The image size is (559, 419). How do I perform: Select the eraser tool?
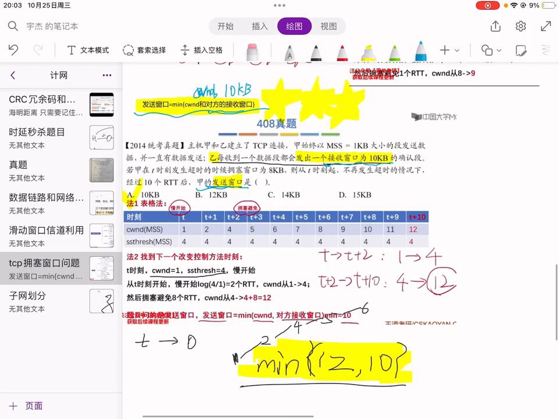pyautogui.click(x=252, y=51)
